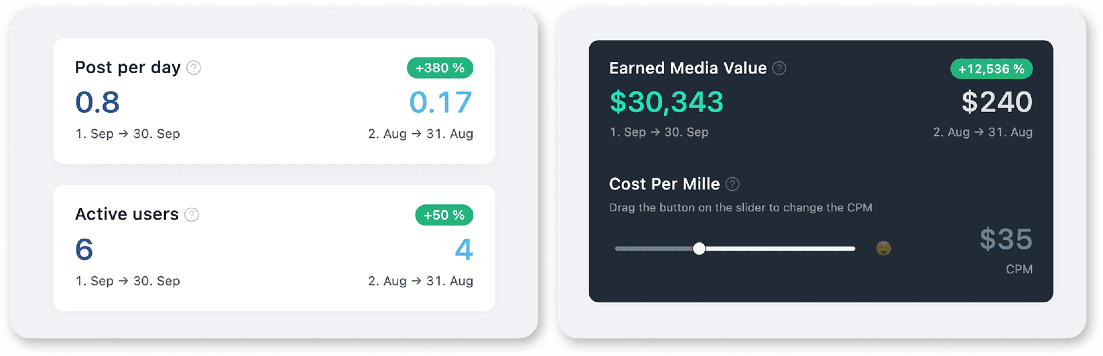
Task: Click the Active users card's September date range
Action: tap(128, 281)
